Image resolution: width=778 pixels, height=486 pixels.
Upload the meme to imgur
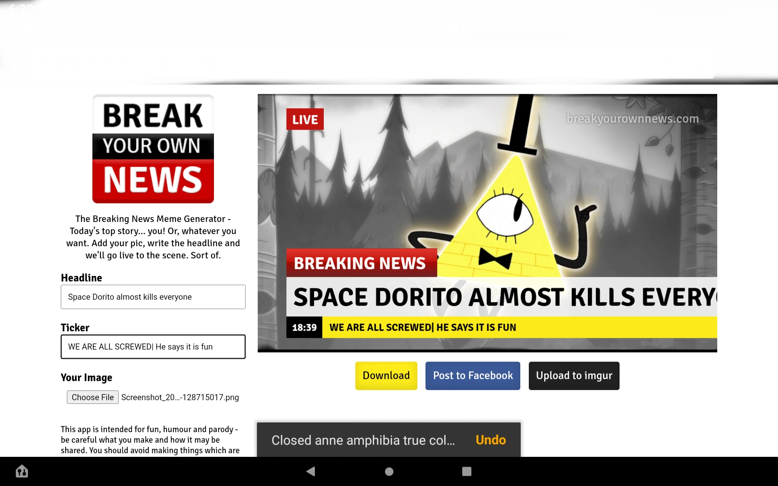(574, 375)
